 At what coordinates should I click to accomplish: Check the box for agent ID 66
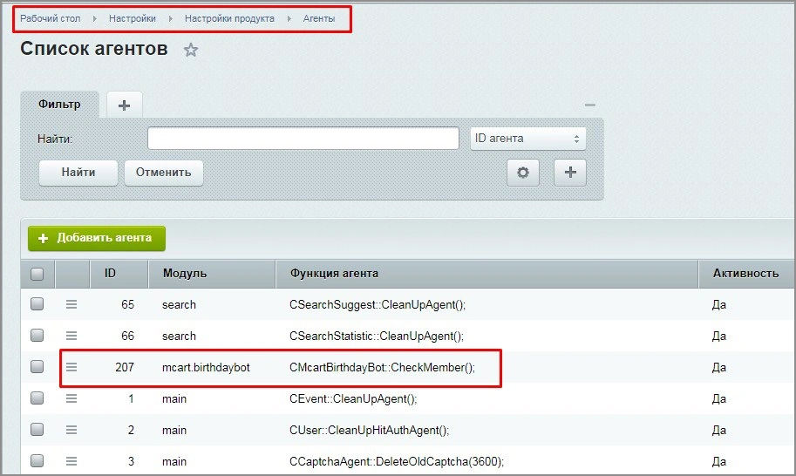point(37,336)
